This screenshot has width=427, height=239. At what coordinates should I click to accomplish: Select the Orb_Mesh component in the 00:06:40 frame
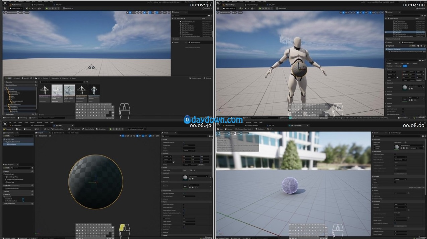pyautogui.click(x=18, y=144)
